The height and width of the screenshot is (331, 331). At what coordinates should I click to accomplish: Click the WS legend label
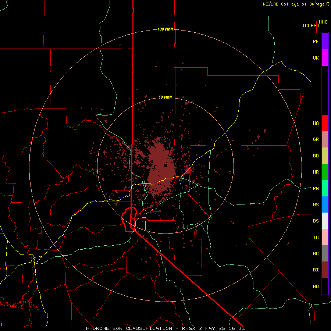(x=316, y=204)
